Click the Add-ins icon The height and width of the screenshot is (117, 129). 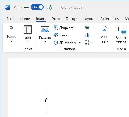click(x=105, y=29)
